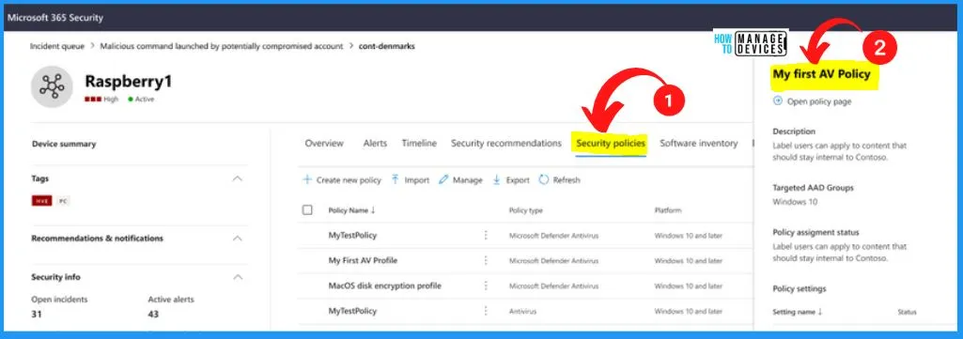Open more options for My First AV Profile
The image size is (963, 339).
pyautogui.click(x=486, y=260)
